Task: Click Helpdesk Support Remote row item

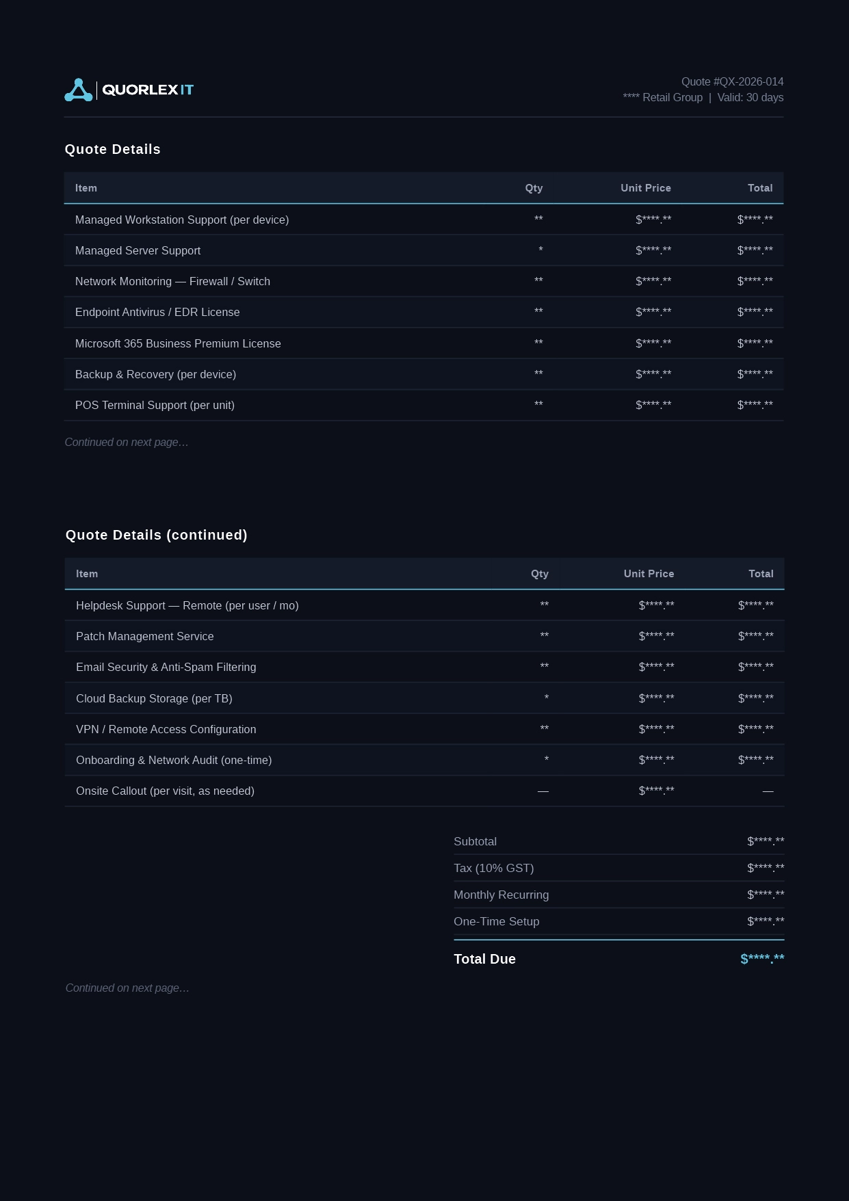Action: 424,605
